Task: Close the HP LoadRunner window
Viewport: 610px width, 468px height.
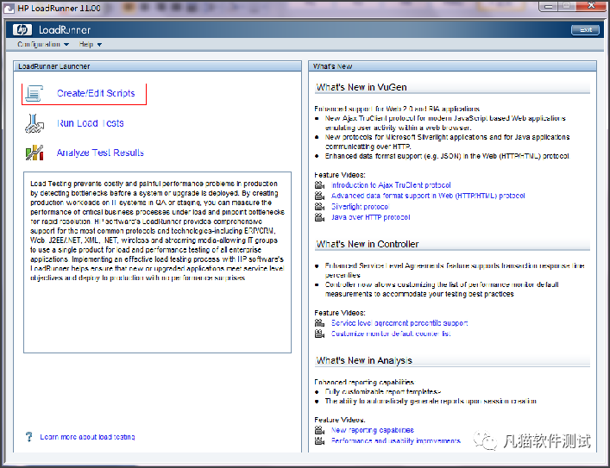Action: click(591, 6)
